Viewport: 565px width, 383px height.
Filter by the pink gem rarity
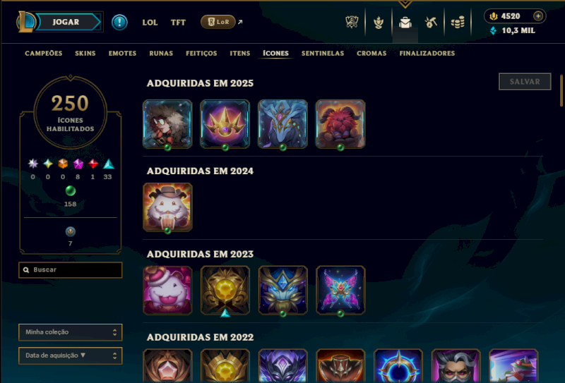click(78, 164)
